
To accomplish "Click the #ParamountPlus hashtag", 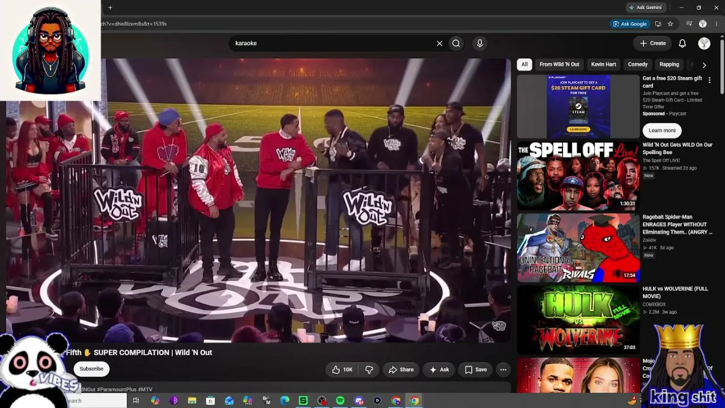I will pos(117,389).
